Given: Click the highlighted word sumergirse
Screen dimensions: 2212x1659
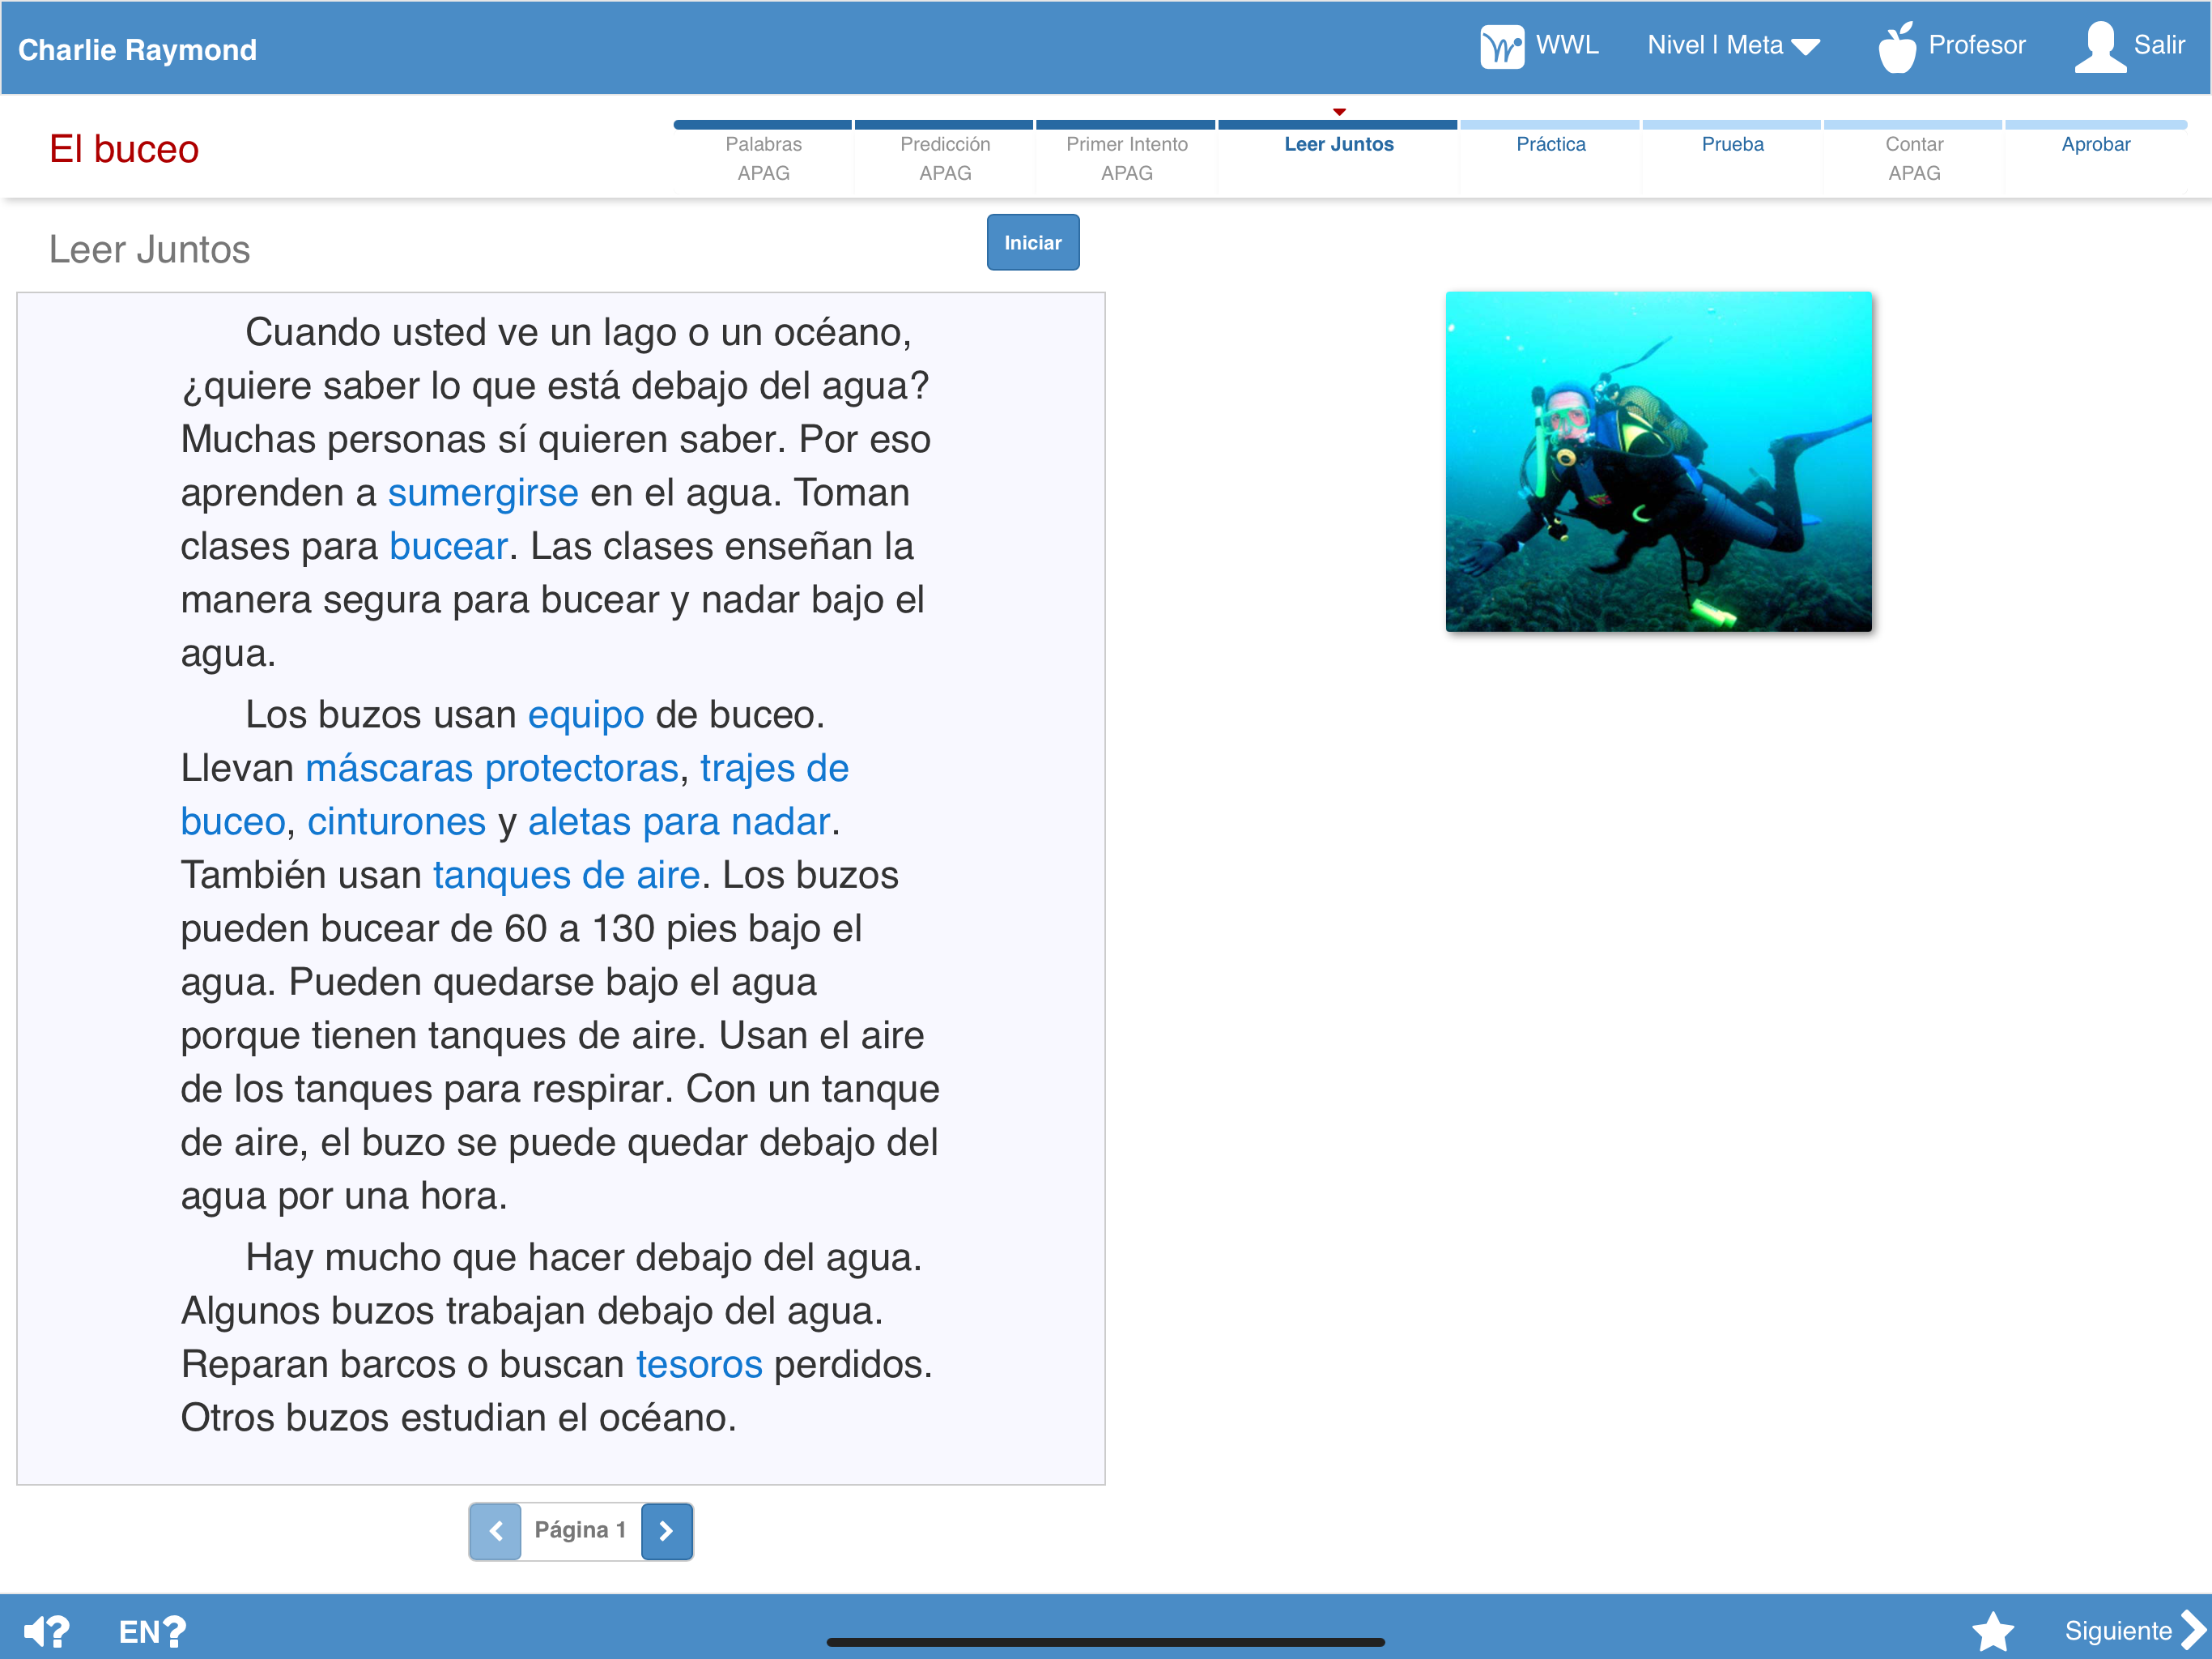Looking at the screenshot, I should (483, 493).
